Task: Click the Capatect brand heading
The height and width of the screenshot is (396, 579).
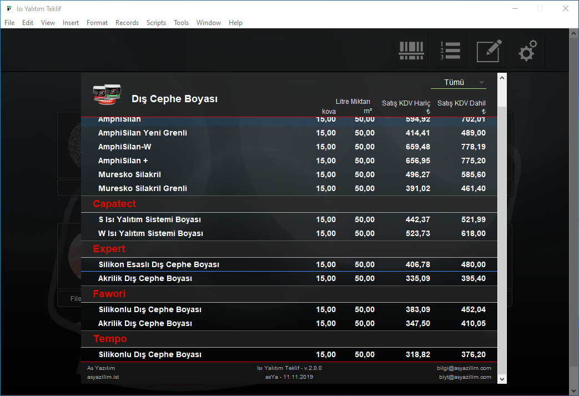Action: (x=114, y=204)
